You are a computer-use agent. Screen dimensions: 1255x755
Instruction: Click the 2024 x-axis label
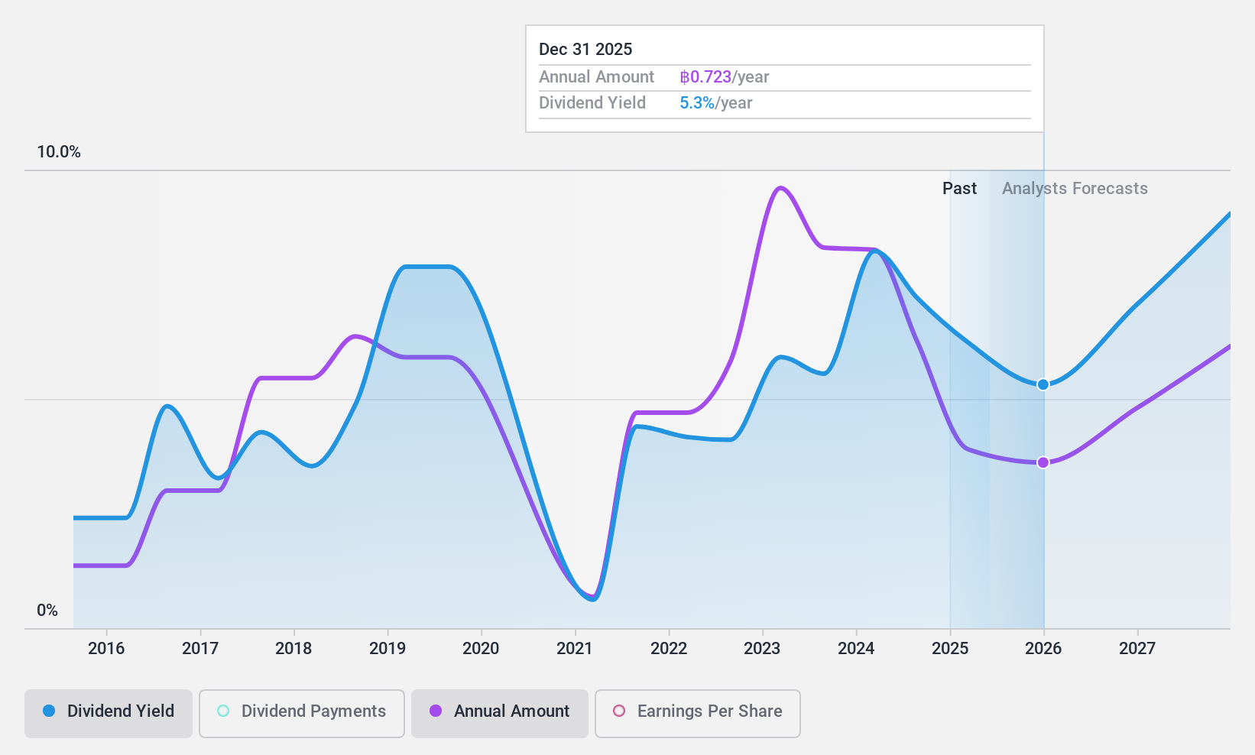coord(856,649)
